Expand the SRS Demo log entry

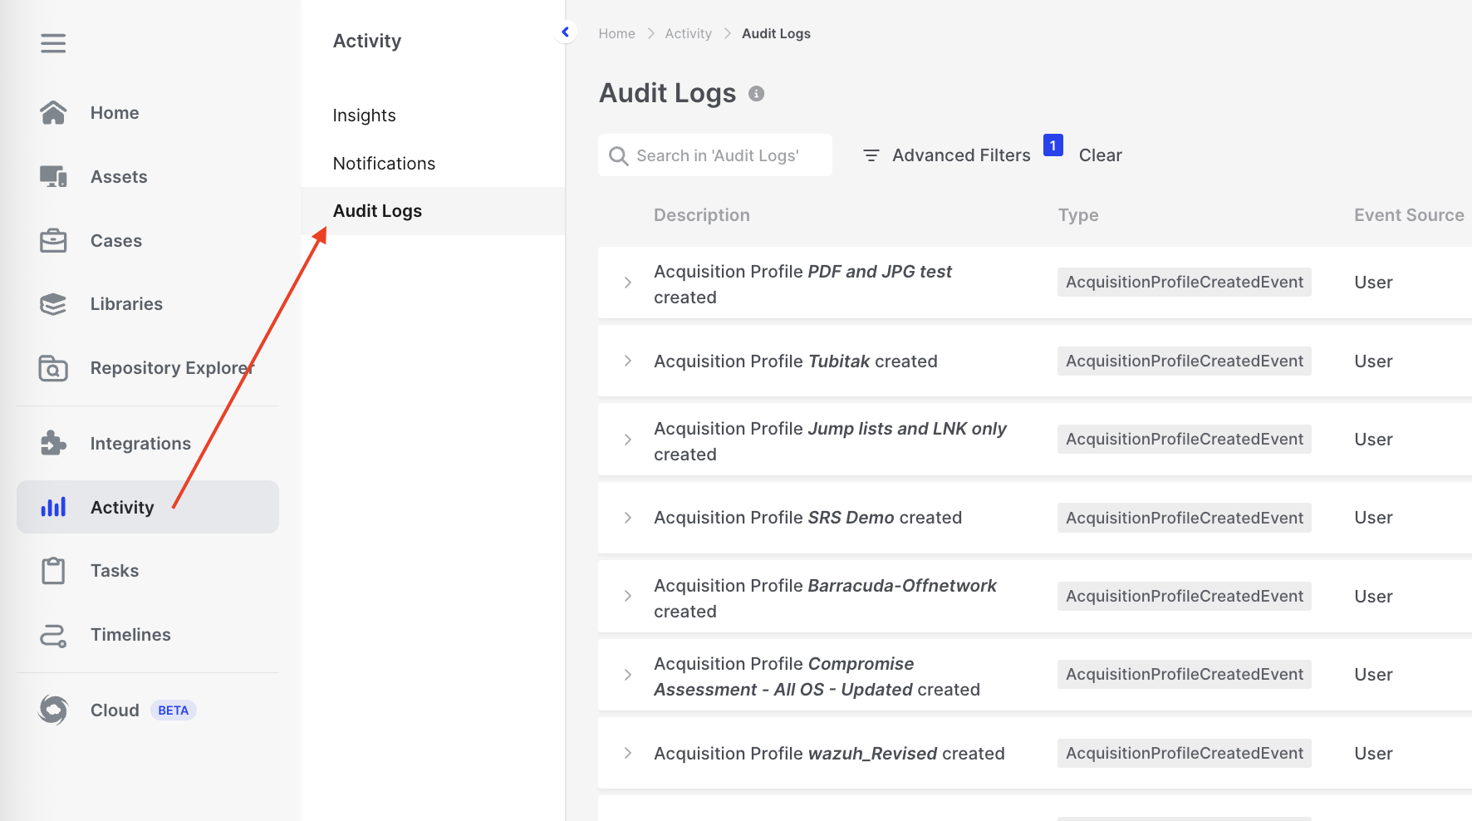point(628,519)
